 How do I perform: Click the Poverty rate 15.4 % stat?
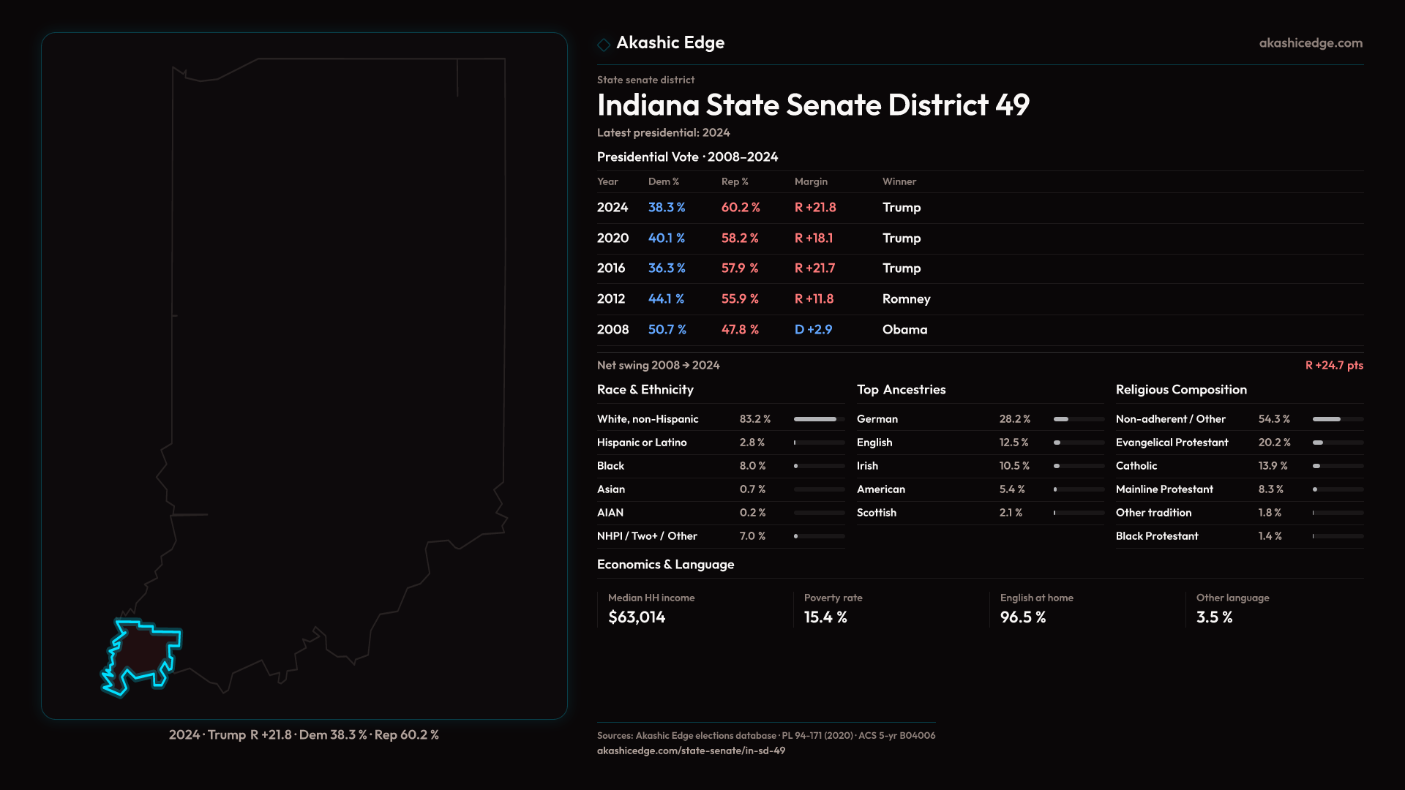825,617
